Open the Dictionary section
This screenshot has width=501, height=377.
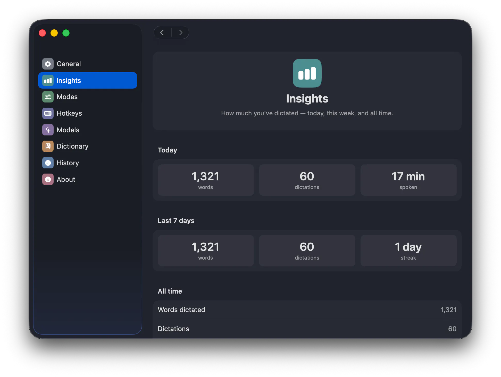click(87, 146)
